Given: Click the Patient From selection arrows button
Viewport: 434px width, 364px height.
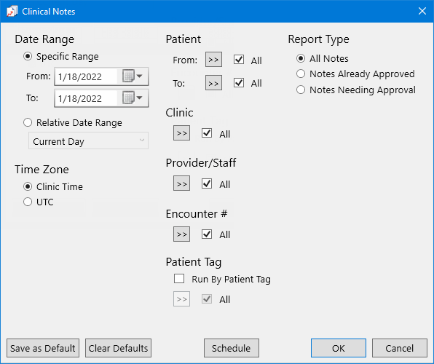Looking at the screenshot, I should [213, 60].
